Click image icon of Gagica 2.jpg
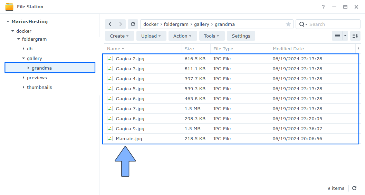 point(110,59)
